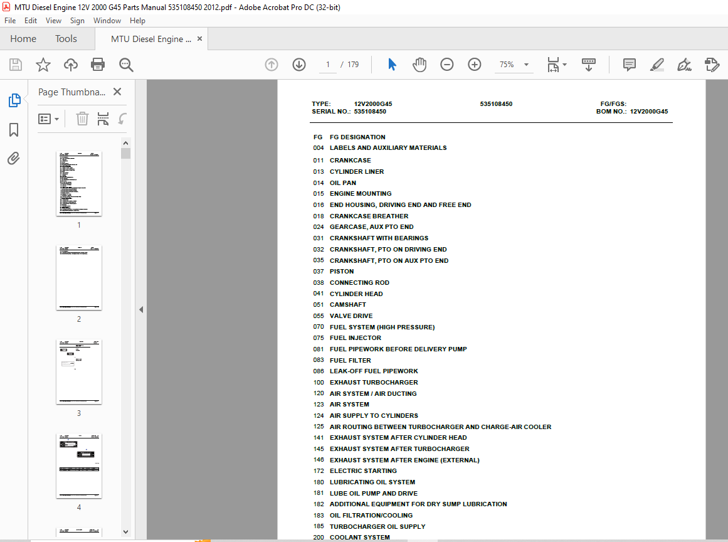Collapse the navigation pane with the arrow

pyautogui.click(x=141, y=310)
